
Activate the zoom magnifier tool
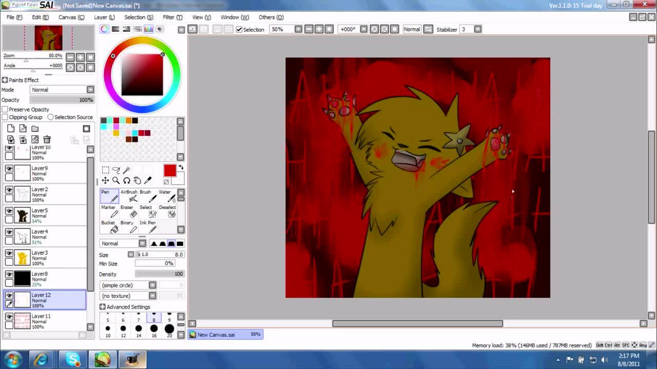click(x=116, y=180)
